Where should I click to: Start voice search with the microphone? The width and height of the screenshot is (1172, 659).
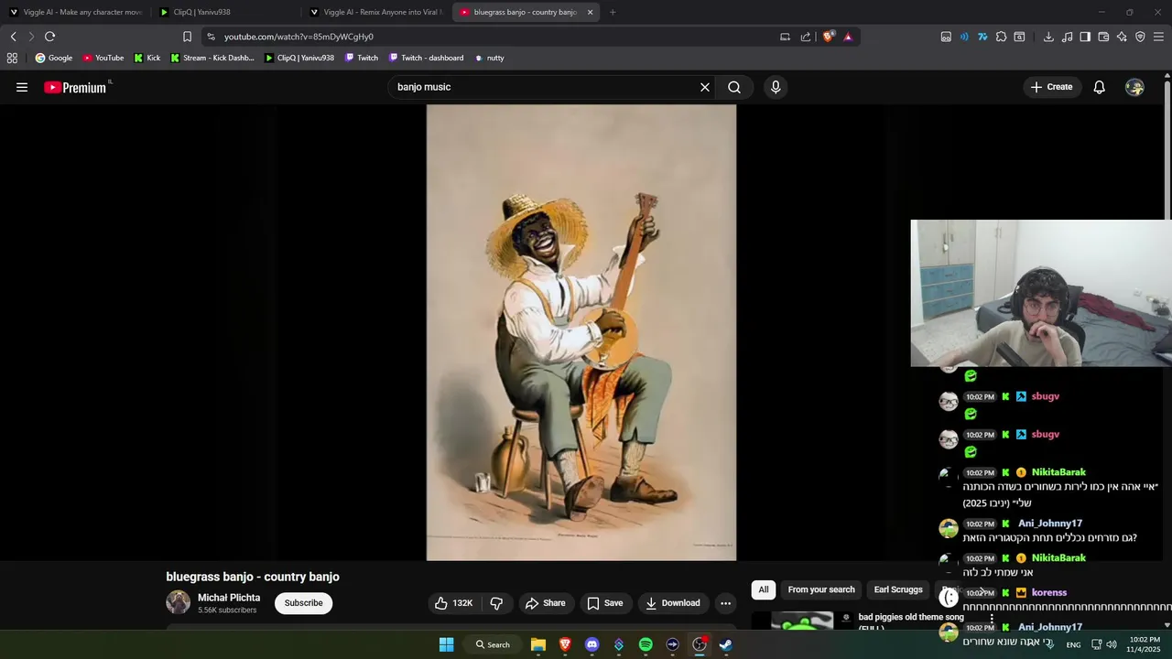pyautogui.click(x=776, y=87)
